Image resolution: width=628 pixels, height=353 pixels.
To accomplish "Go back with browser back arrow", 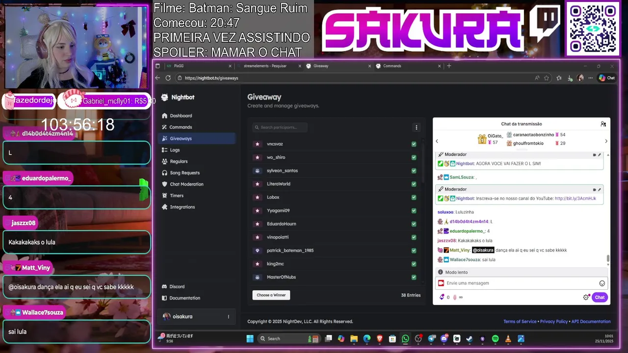I will (157, 78).
